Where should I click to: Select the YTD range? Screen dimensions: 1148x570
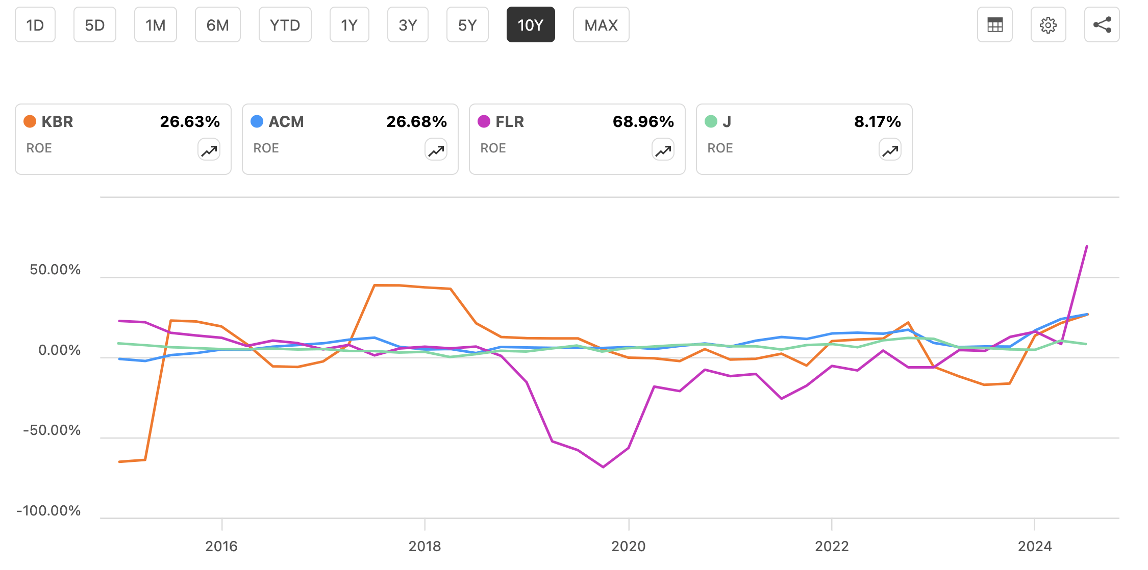tap(285, 24)
